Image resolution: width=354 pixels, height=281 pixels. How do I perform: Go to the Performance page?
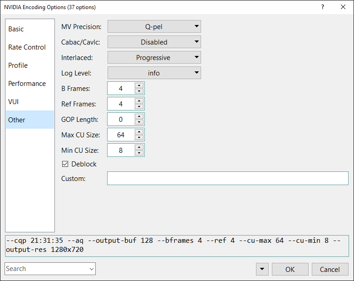(x=30, y=84)
